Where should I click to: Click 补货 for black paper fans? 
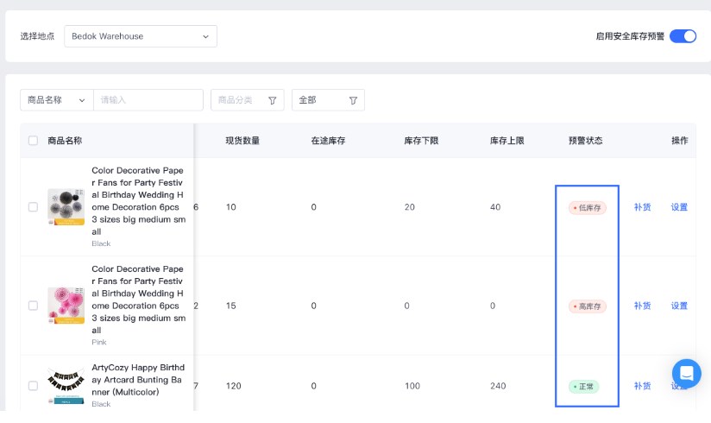(x=642, y=207)
